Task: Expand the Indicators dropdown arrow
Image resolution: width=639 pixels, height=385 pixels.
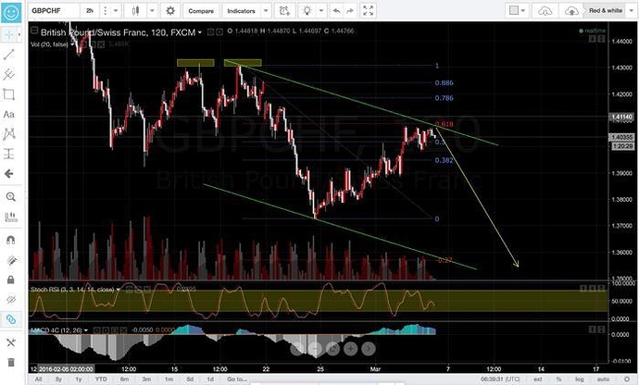Action: click(x=266, y=11)
